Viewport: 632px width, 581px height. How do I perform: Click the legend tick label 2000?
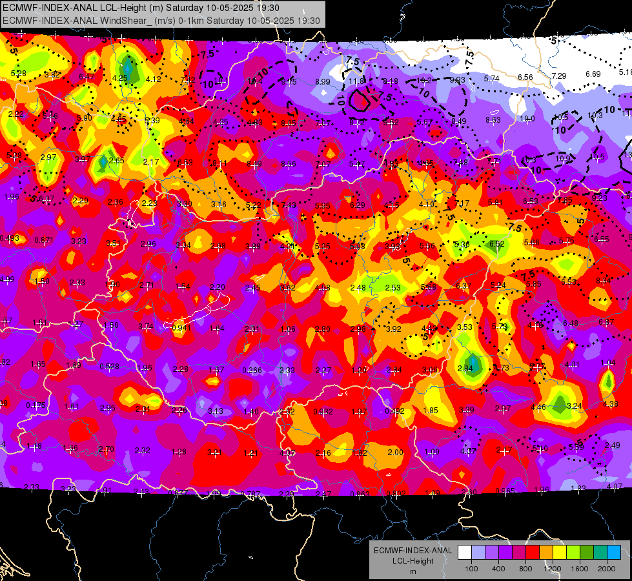606,569
